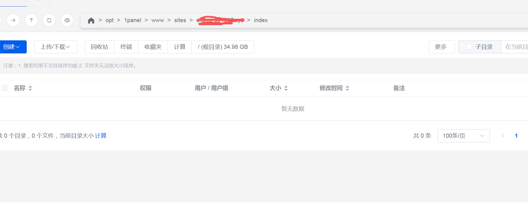Expand the Upload/Download dropdown
This screenshot has width=528, height=202.
coord(55,47)
